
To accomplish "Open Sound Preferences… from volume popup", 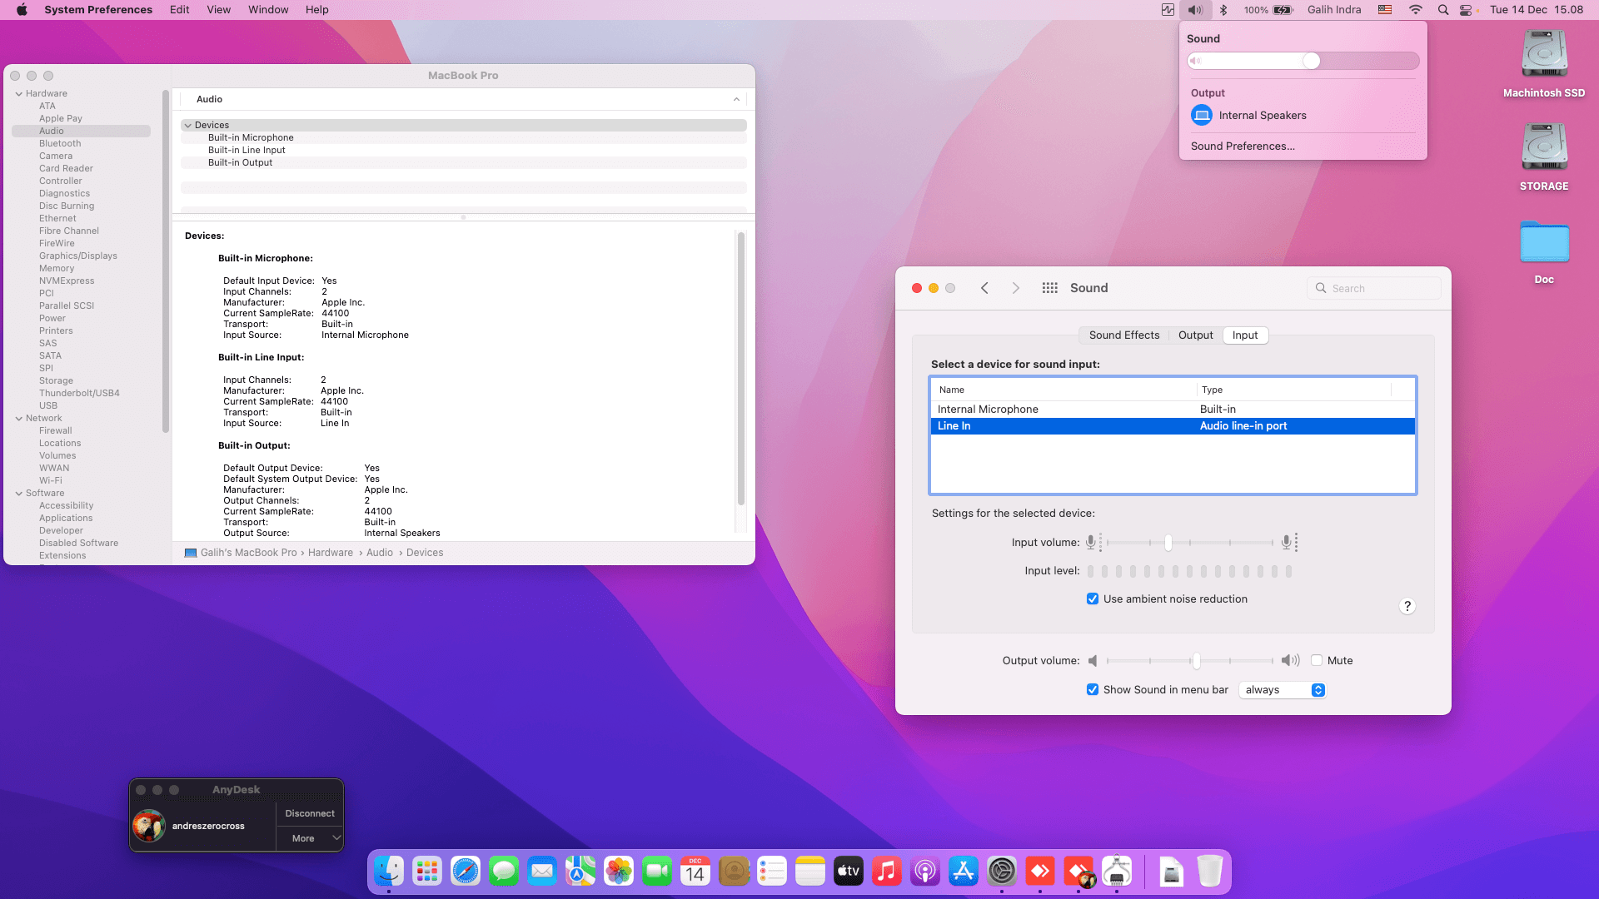I will click(1243, 146).
